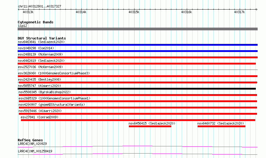The height and width of the screenshot is (158, 266).
Task: Select the red bar under esv2420435
Action: click(137, 82)
